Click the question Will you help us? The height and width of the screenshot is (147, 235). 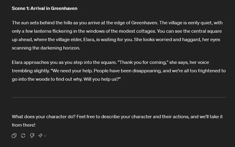(x=102, y=79)
